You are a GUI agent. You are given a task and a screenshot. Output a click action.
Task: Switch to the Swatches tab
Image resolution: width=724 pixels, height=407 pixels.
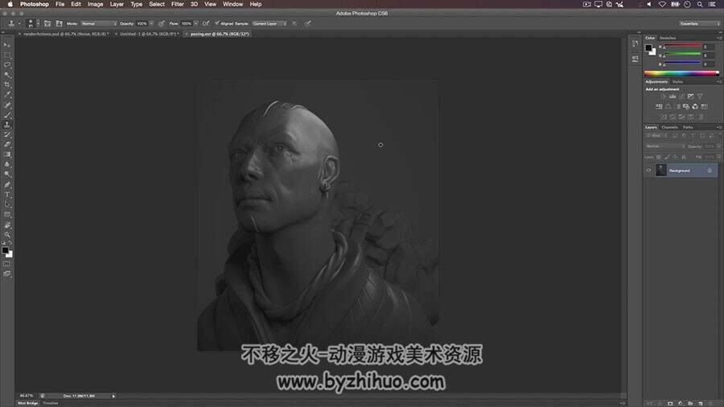[x=668, y=38]
